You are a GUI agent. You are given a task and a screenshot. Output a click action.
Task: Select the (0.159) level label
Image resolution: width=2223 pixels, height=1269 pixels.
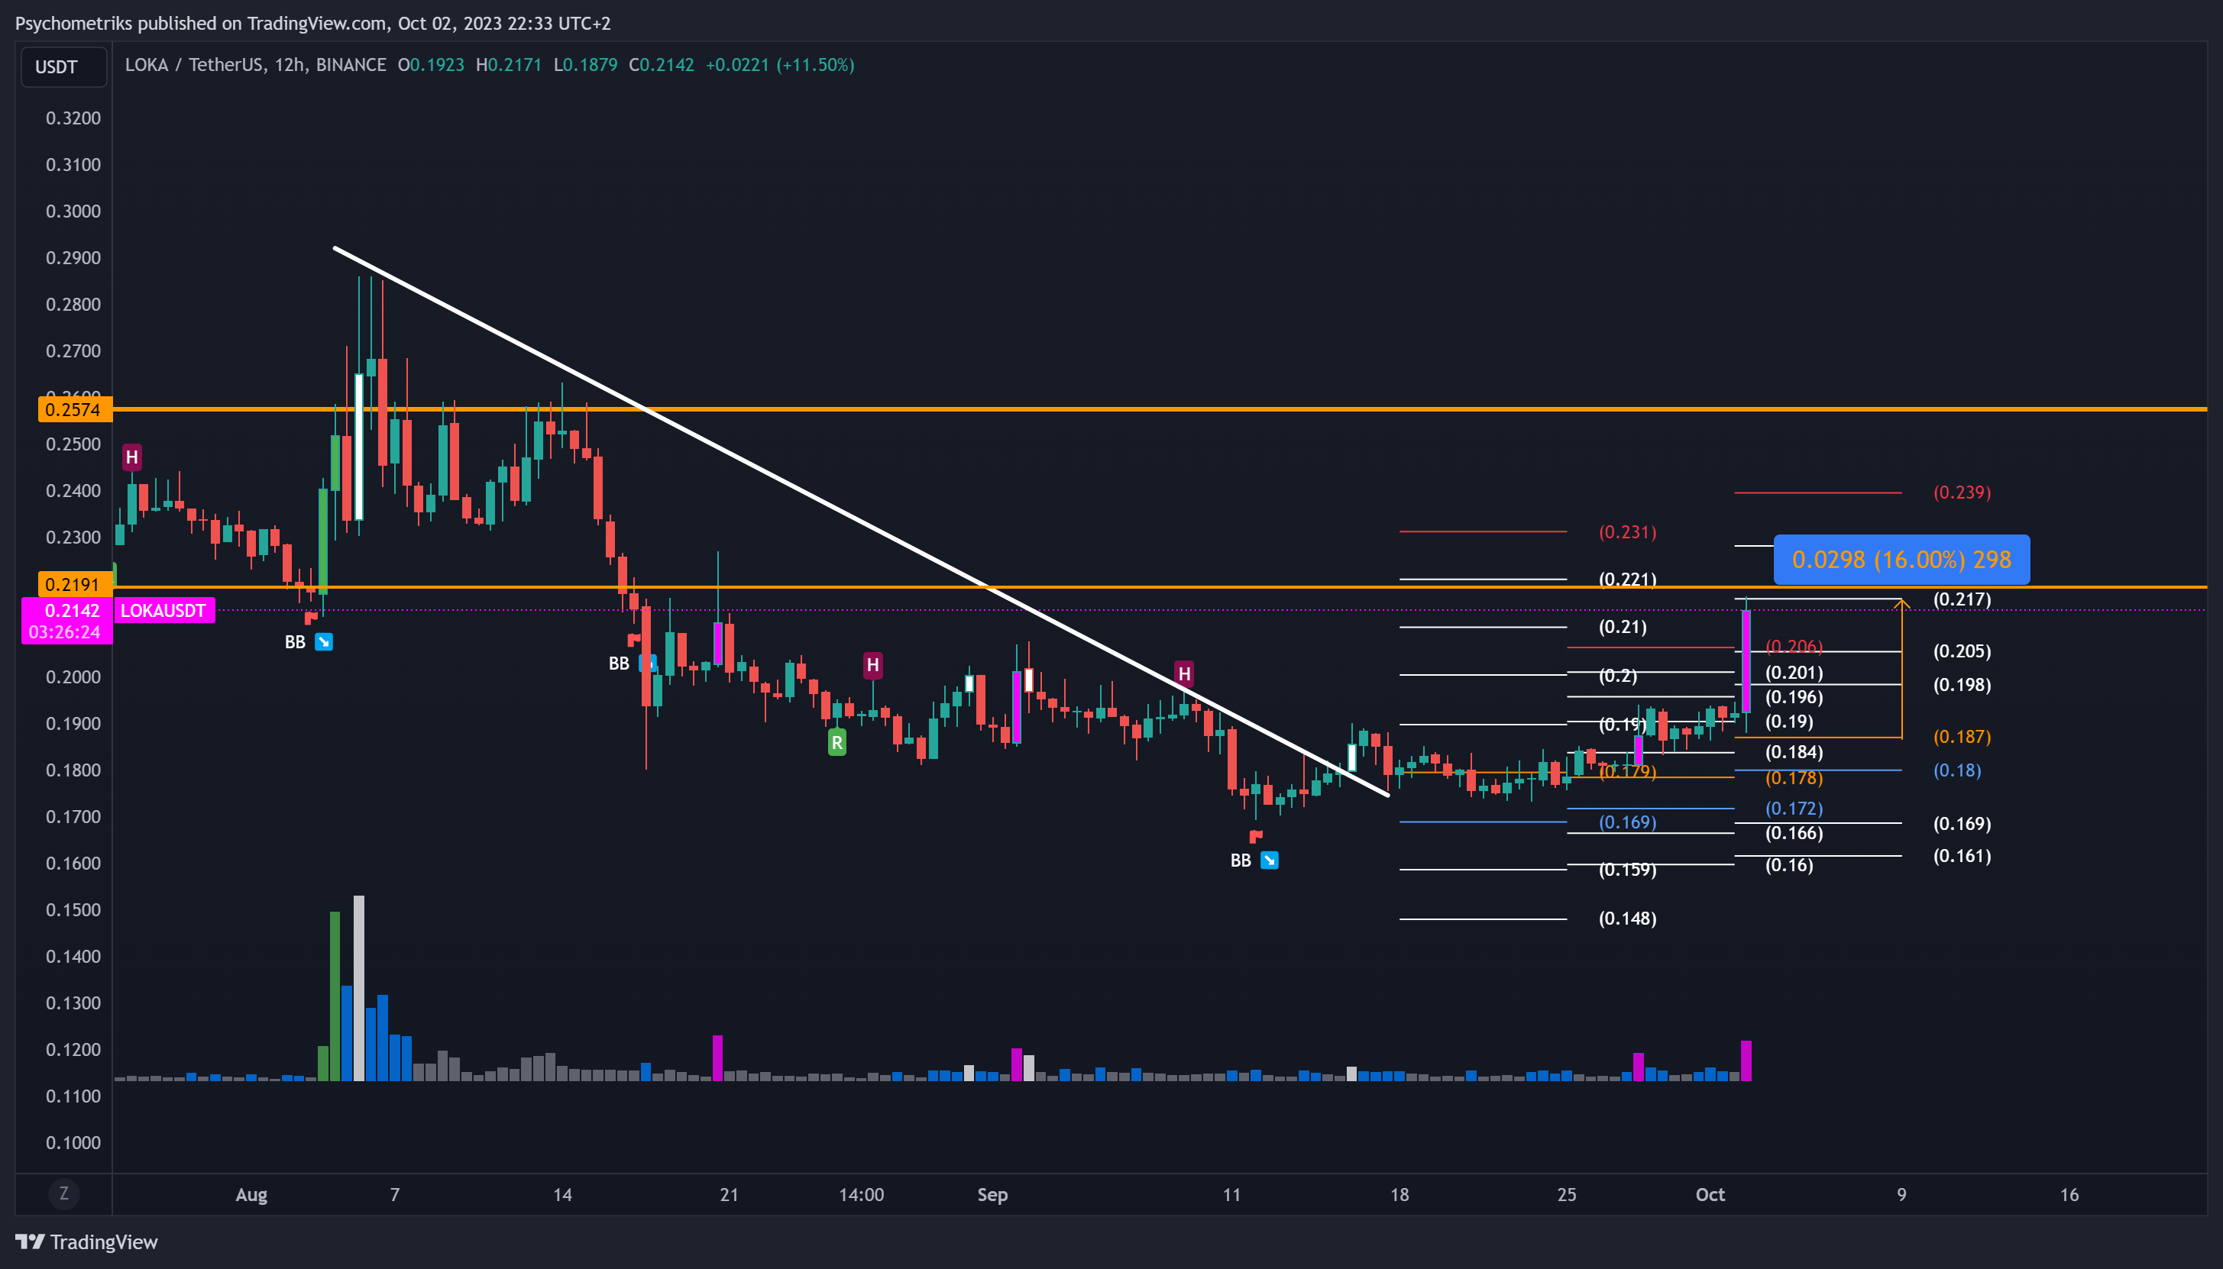click(1626, 869)
